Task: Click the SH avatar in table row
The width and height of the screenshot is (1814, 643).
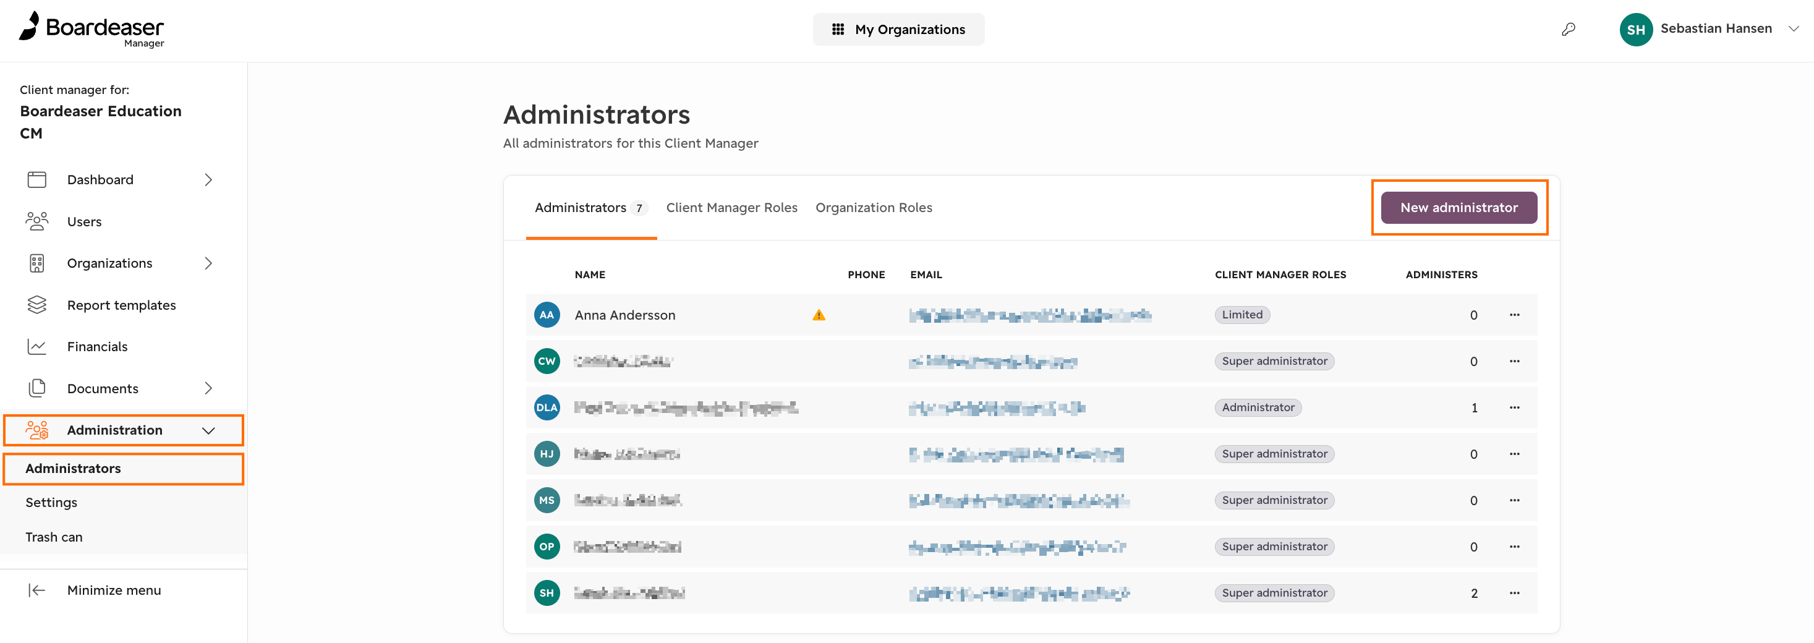Action: click(x=547, y=593)
